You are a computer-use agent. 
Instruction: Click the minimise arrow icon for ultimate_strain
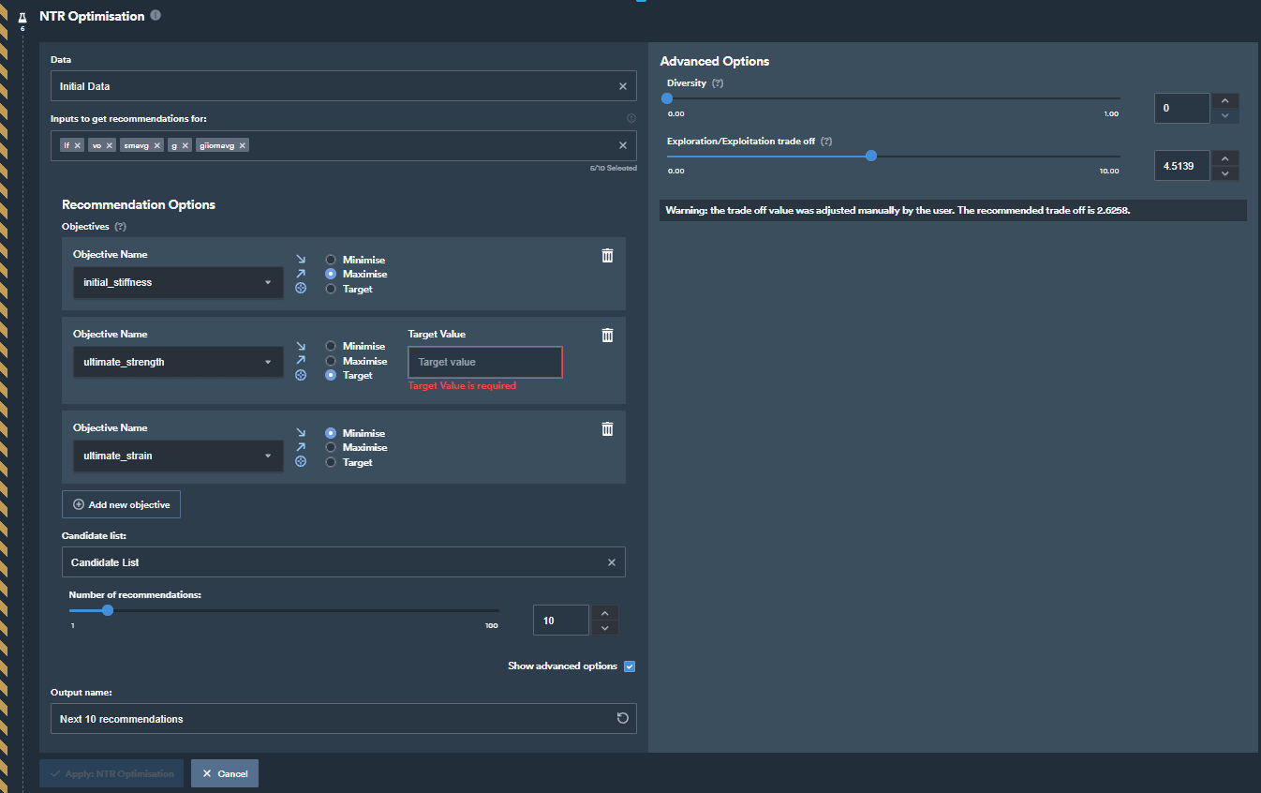click(x=301, y=433)
